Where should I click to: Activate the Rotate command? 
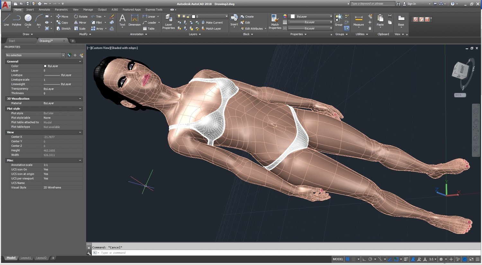81,16
